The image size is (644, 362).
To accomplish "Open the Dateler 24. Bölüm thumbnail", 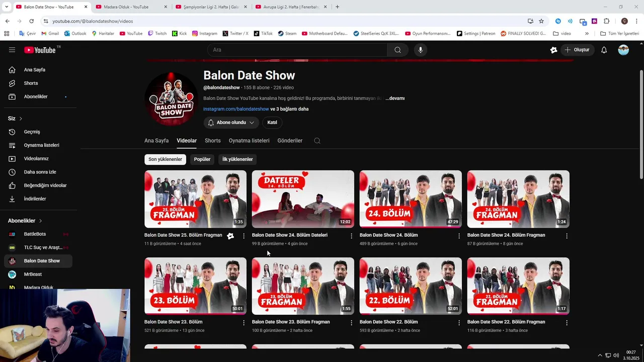I will (303, 199).
